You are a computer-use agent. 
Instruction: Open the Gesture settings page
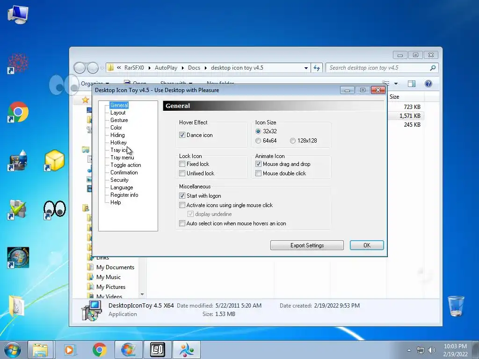[x=119, y=120]
